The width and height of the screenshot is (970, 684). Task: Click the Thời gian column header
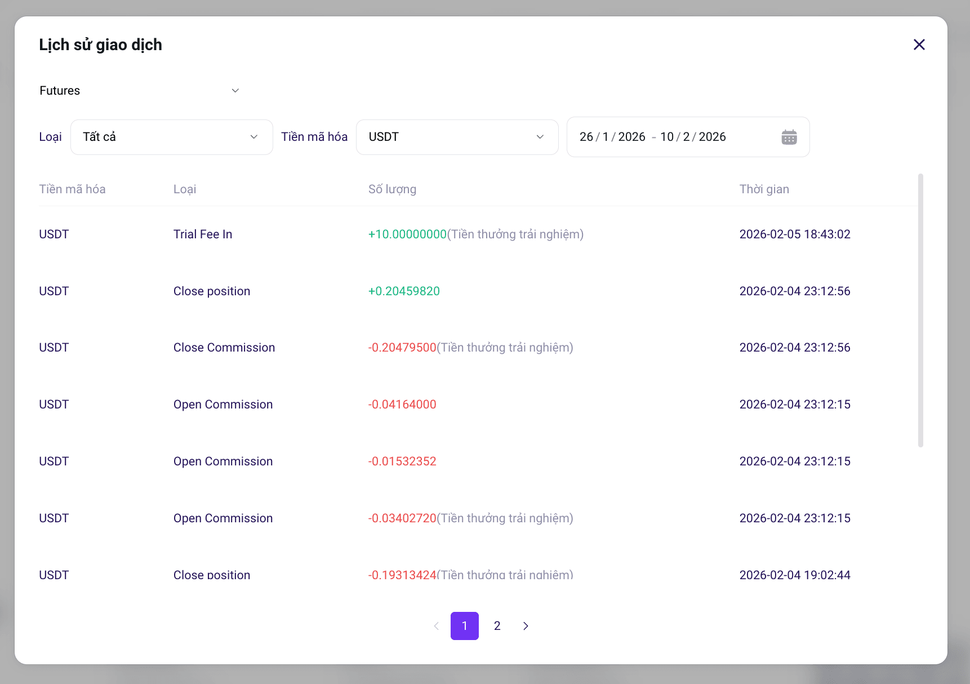point(764,189)
